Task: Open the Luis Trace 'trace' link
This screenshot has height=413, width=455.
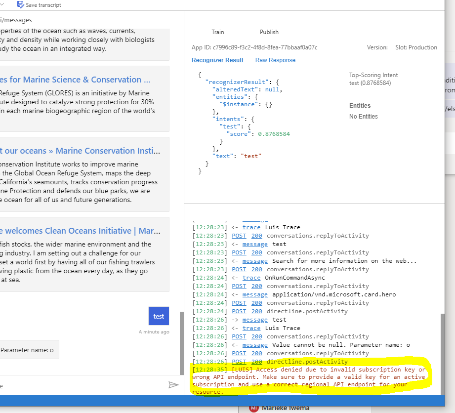Action: 251,227
